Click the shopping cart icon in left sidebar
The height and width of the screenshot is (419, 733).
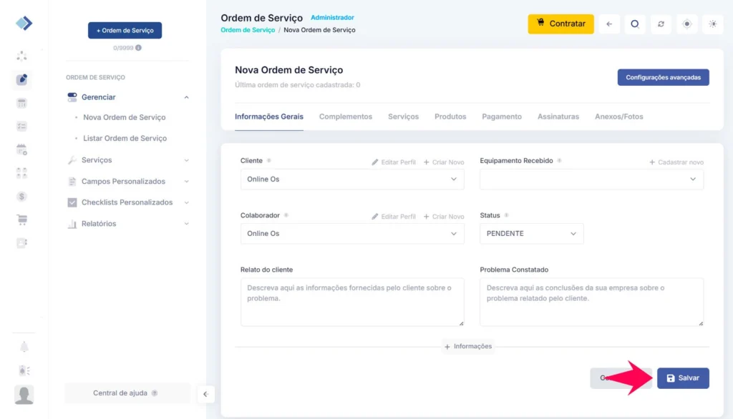pos(22,220)
